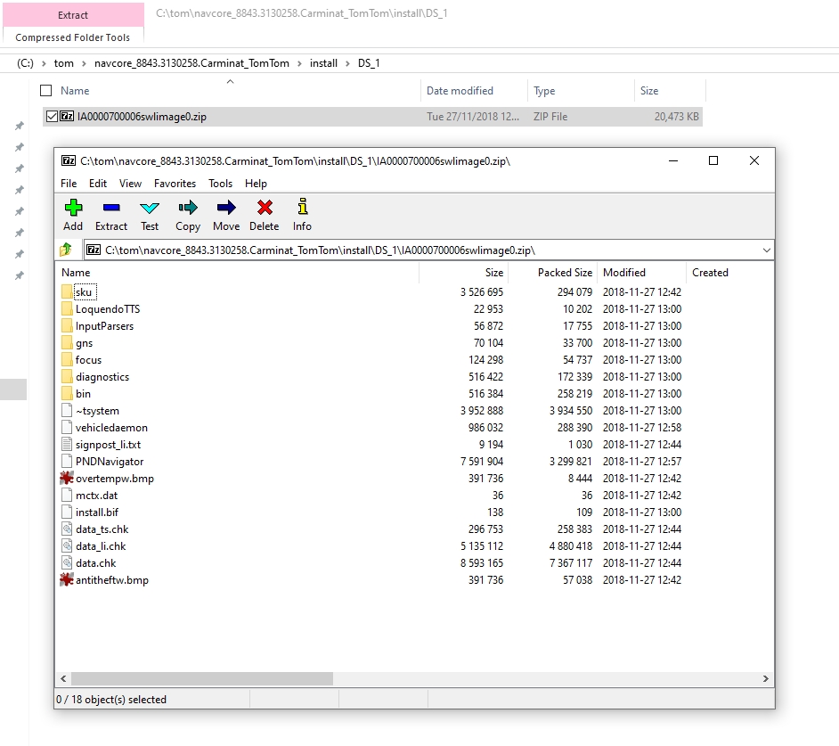Image resolution: width=839 pixels, height=746 pixels.
Task: Sort 7-Zip list by Modified column
Action: pyautogui.click(x=641, y=272)
